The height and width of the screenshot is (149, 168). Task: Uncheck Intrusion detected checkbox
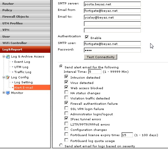point(66,77)
